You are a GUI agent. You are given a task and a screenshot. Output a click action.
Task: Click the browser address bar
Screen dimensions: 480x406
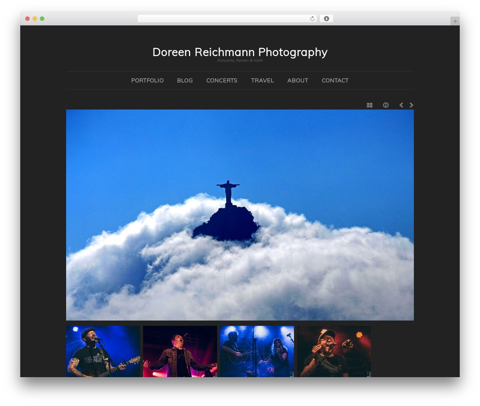click(227, 19)
